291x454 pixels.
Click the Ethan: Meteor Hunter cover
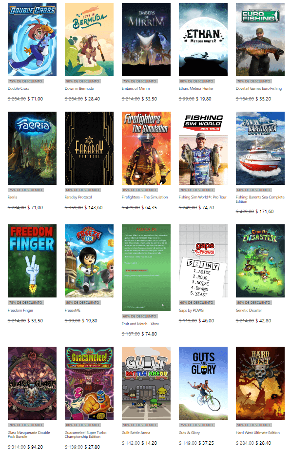pos(203,39)
